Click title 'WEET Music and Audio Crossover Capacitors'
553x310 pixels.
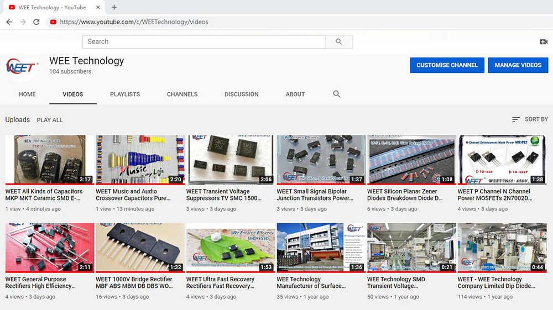133,195
